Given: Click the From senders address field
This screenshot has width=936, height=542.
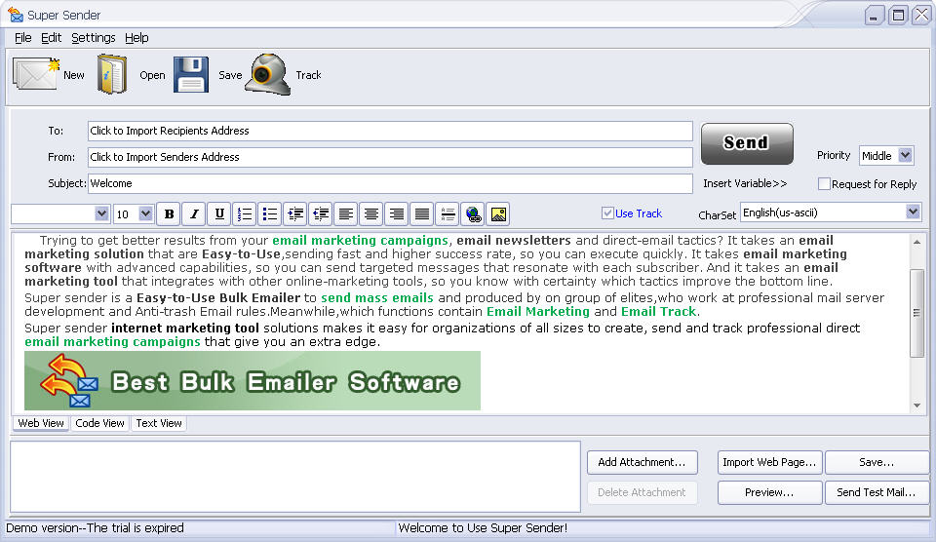Looking at the screenshot, I should (x=390, y=157).
